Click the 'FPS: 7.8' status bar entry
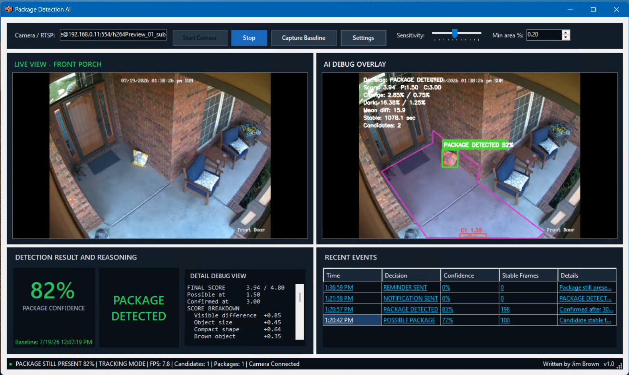 click(x=160, y=364)
